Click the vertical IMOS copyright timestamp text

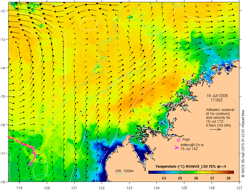click(x=243, y=144)
